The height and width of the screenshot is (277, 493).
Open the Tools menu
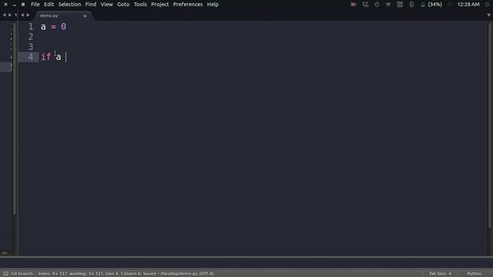tap(140, 5)
